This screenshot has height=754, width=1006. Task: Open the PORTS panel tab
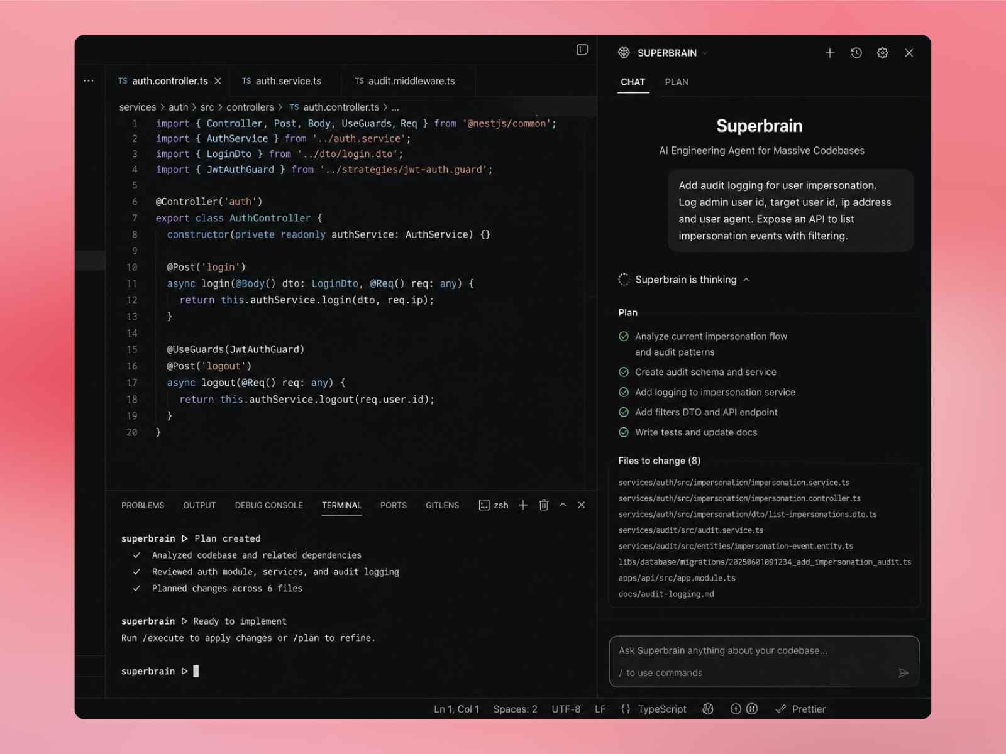click(394, 505)
